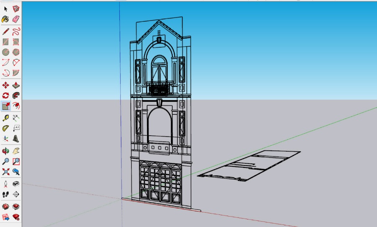Open the Extension Warehouse
The width and height of the screenshot is (377, 227).
(x=16, y=206)
